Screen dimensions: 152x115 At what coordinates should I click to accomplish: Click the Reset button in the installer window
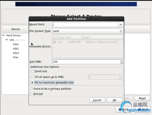142,98
